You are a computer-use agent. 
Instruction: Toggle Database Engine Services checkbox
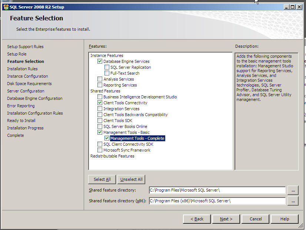pos(100,61)
